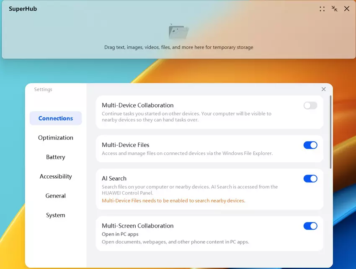The image size is (356, 269).
Task: Click the SuperHub title text
Action: (x=23, y=9)
